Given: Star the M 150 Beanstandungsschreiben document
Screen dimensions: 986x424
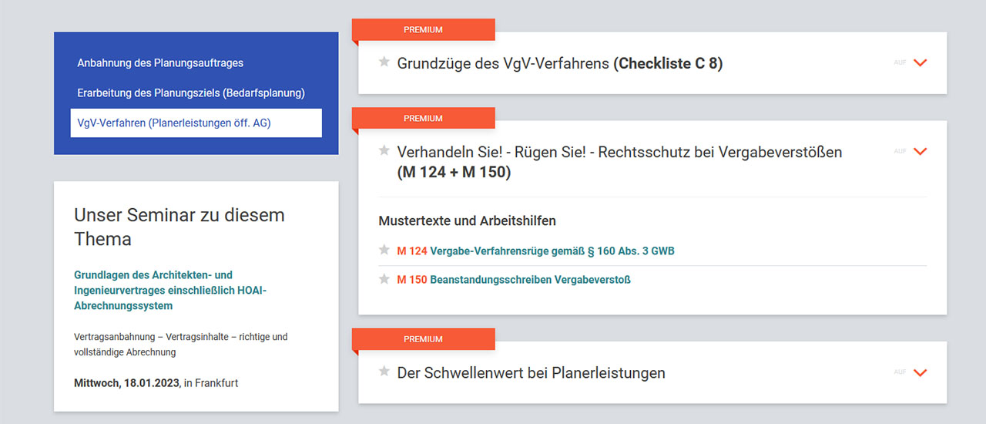Looking at the screenshot, I should point(384,278).
